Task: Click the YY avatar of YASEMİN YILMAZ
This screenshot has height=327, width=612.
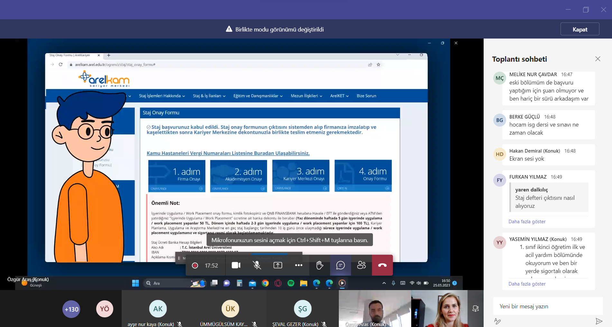Action: [500, 243]
